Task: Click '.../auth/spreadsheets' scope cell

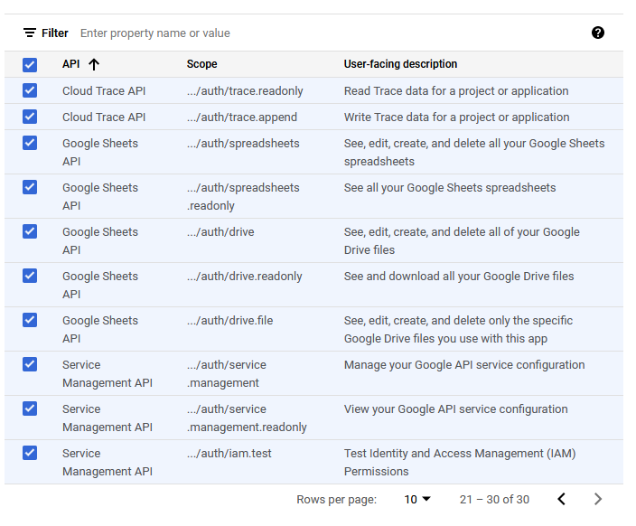Action: click(243, 144)
